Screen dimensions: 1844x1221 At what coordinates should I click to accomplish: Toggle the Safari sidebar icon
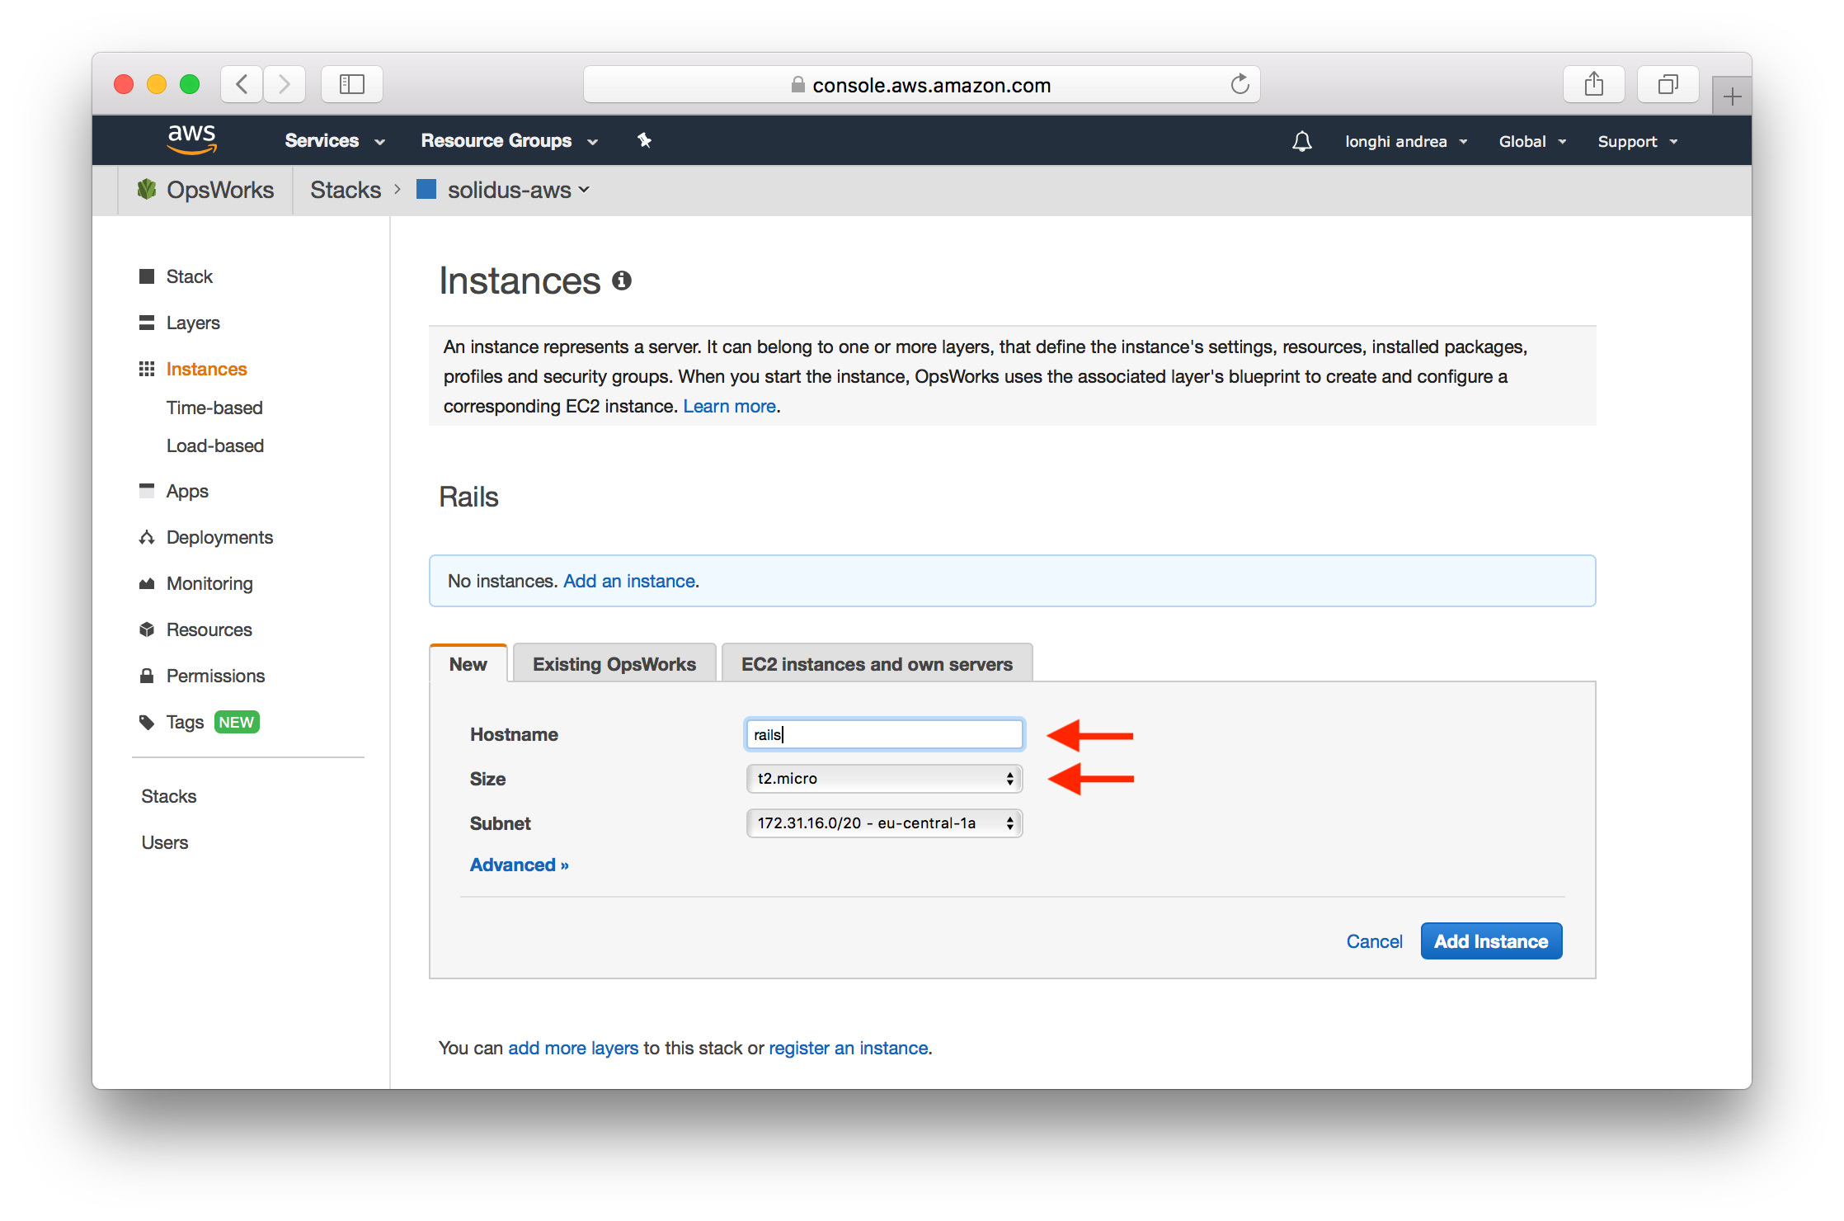[352, 84]
